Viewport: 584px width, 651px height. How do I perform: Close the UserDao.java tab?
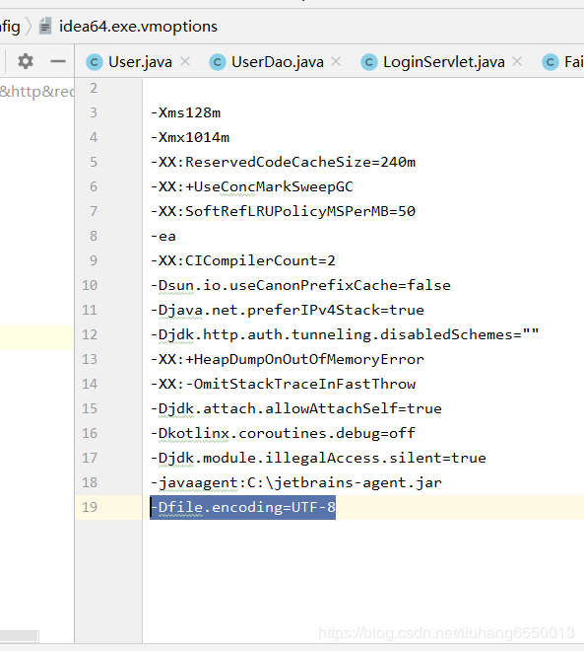pos(336,61)
